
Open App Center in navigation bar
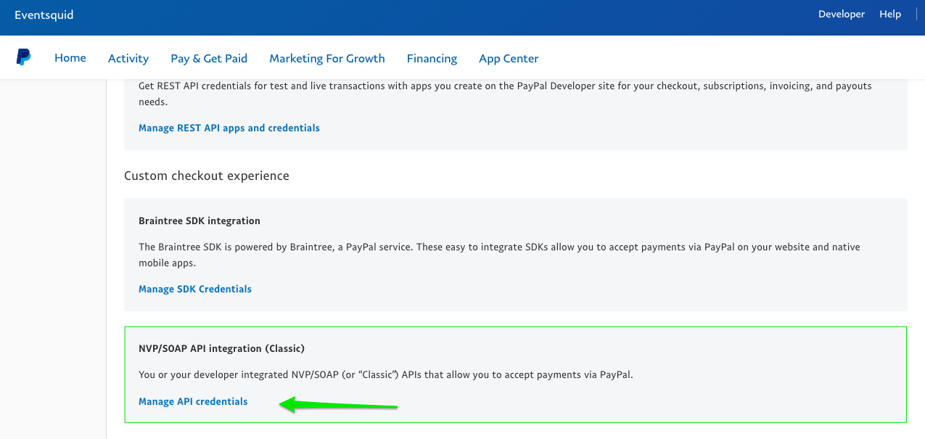click(509, 59)
